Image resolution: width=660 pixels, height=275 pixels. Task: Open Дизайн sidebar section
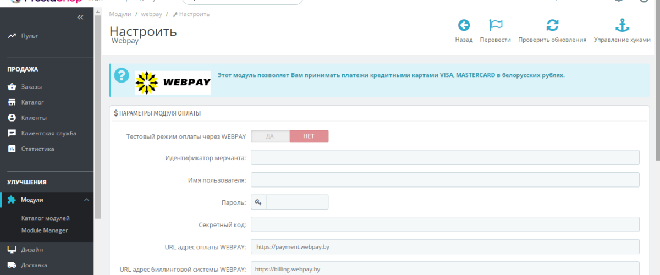tap(32, 250)
